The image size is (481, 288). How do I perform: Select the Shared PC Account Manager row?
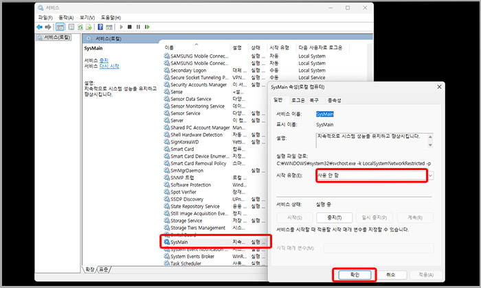216,128
